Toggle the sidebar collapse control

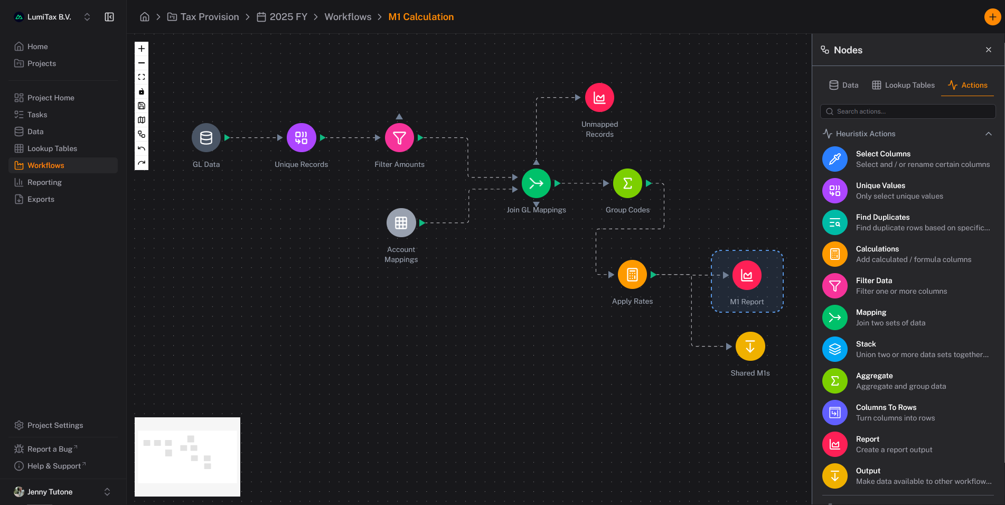(109, 16)
